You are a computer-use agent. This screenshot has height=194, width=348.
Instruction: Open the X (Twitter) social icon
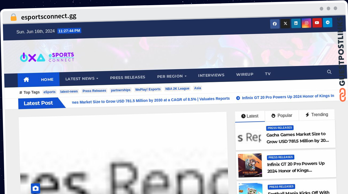click(285, 23)
